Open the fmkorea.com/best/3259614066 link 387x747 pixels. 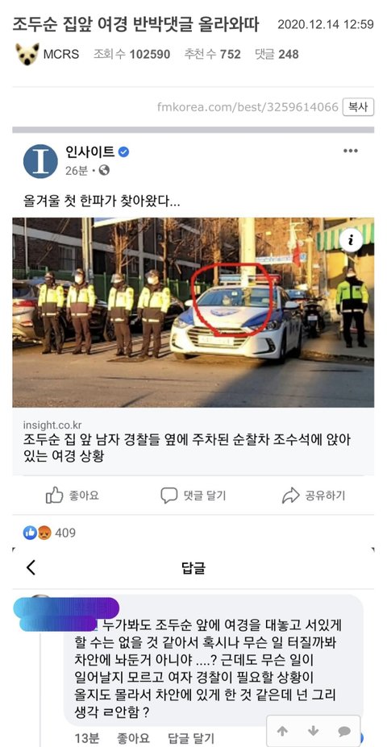click(x=248, y=106)
